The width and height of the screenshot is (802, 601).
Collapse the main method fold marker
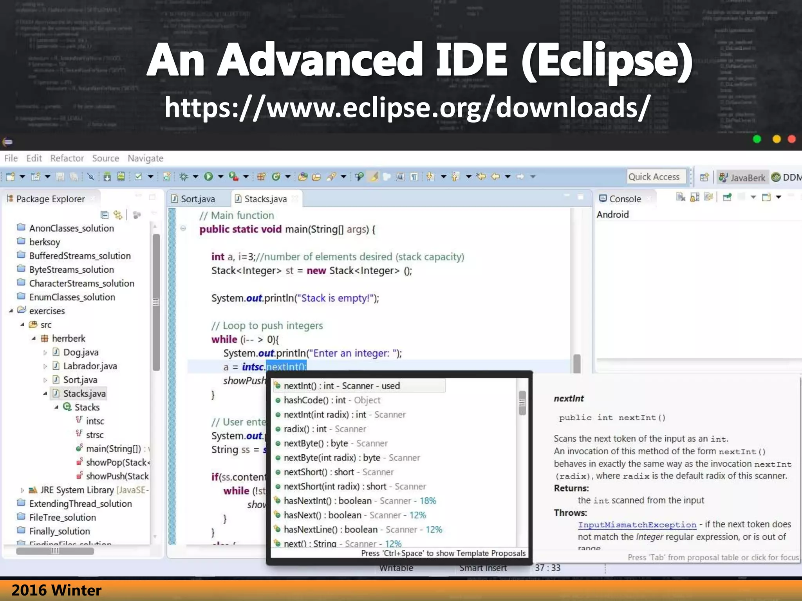point(183,229)
